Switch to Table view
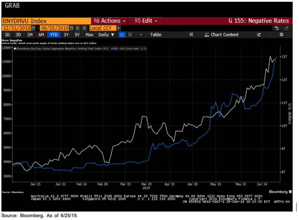Image resolution: width=299 pixels, height=220 pixels. click(x=155, y=35)
